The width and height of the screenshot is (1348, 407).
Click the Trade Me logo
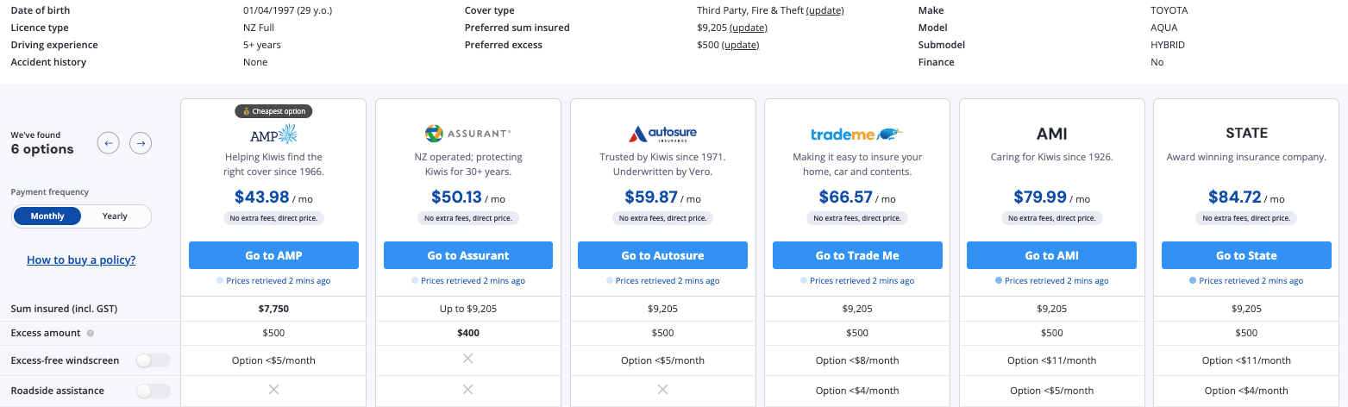pos(856,135)
